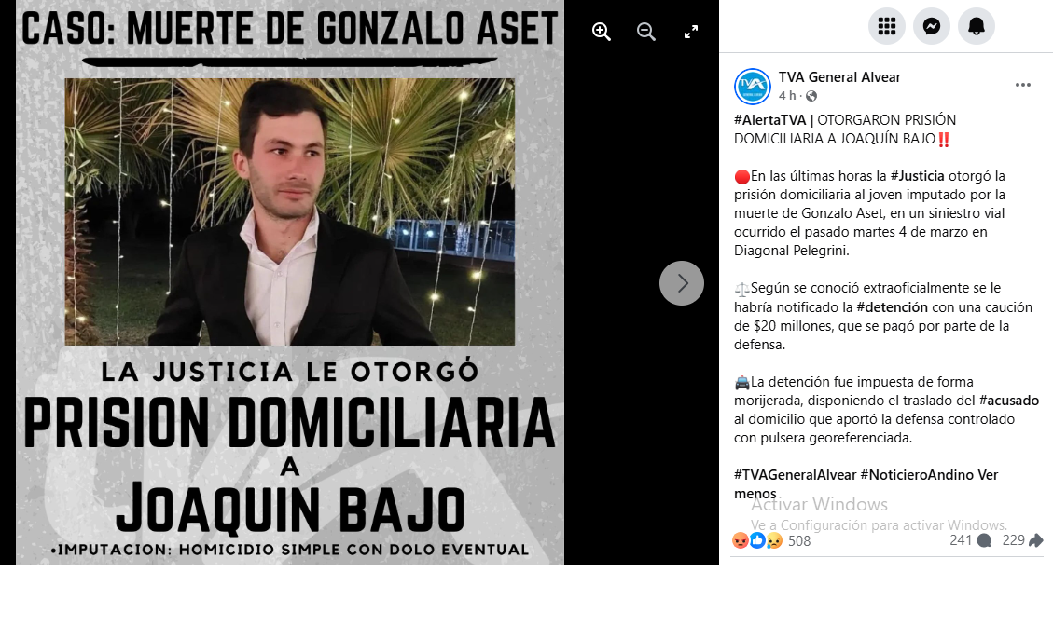
Task: Open TVA General Alvear page name
Action: (839, 77)
